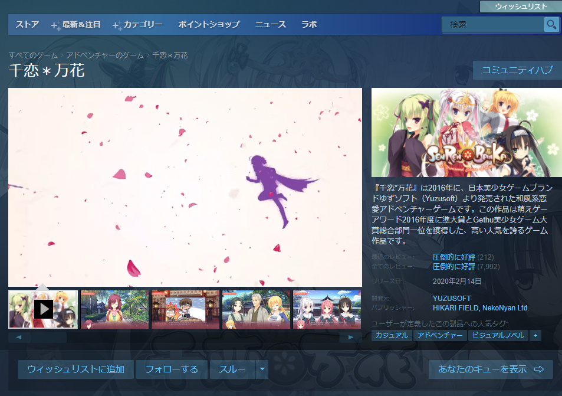562x396 pixels.
Task: Click the main video player area
Action: pos(185,187)
